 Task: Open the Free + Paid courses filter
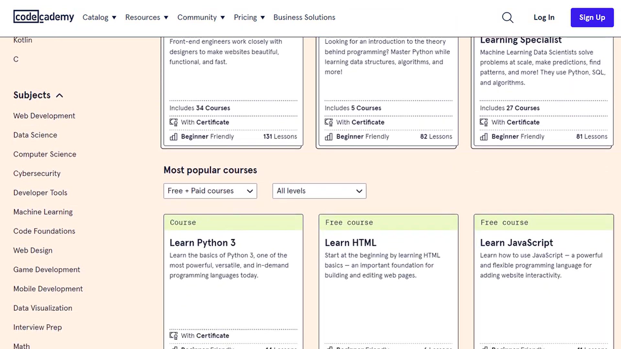pos(210,191)
